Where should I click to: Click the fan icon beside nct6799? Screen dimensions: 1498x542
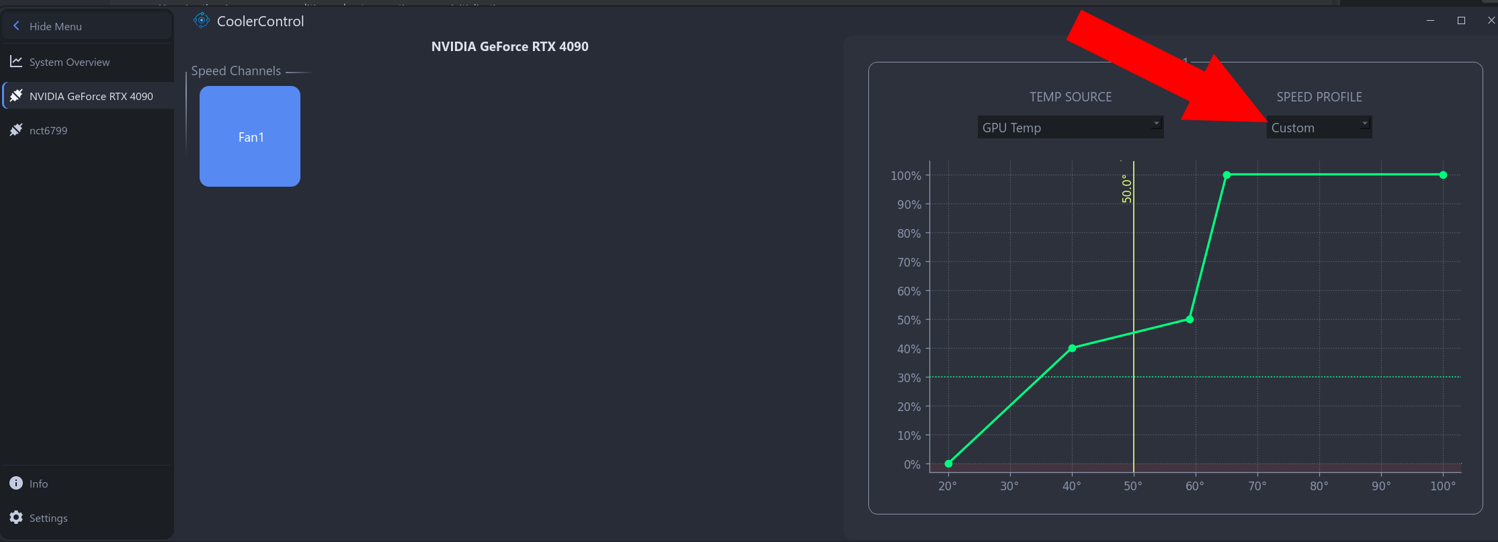click(x=16, y=130)
